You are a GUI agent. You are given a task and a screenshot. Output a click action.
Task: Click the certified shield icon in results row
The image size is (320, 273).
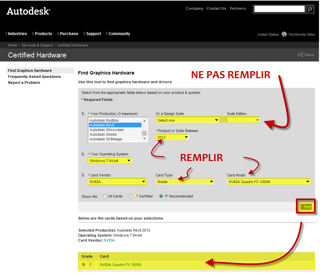tap(90, 264)
